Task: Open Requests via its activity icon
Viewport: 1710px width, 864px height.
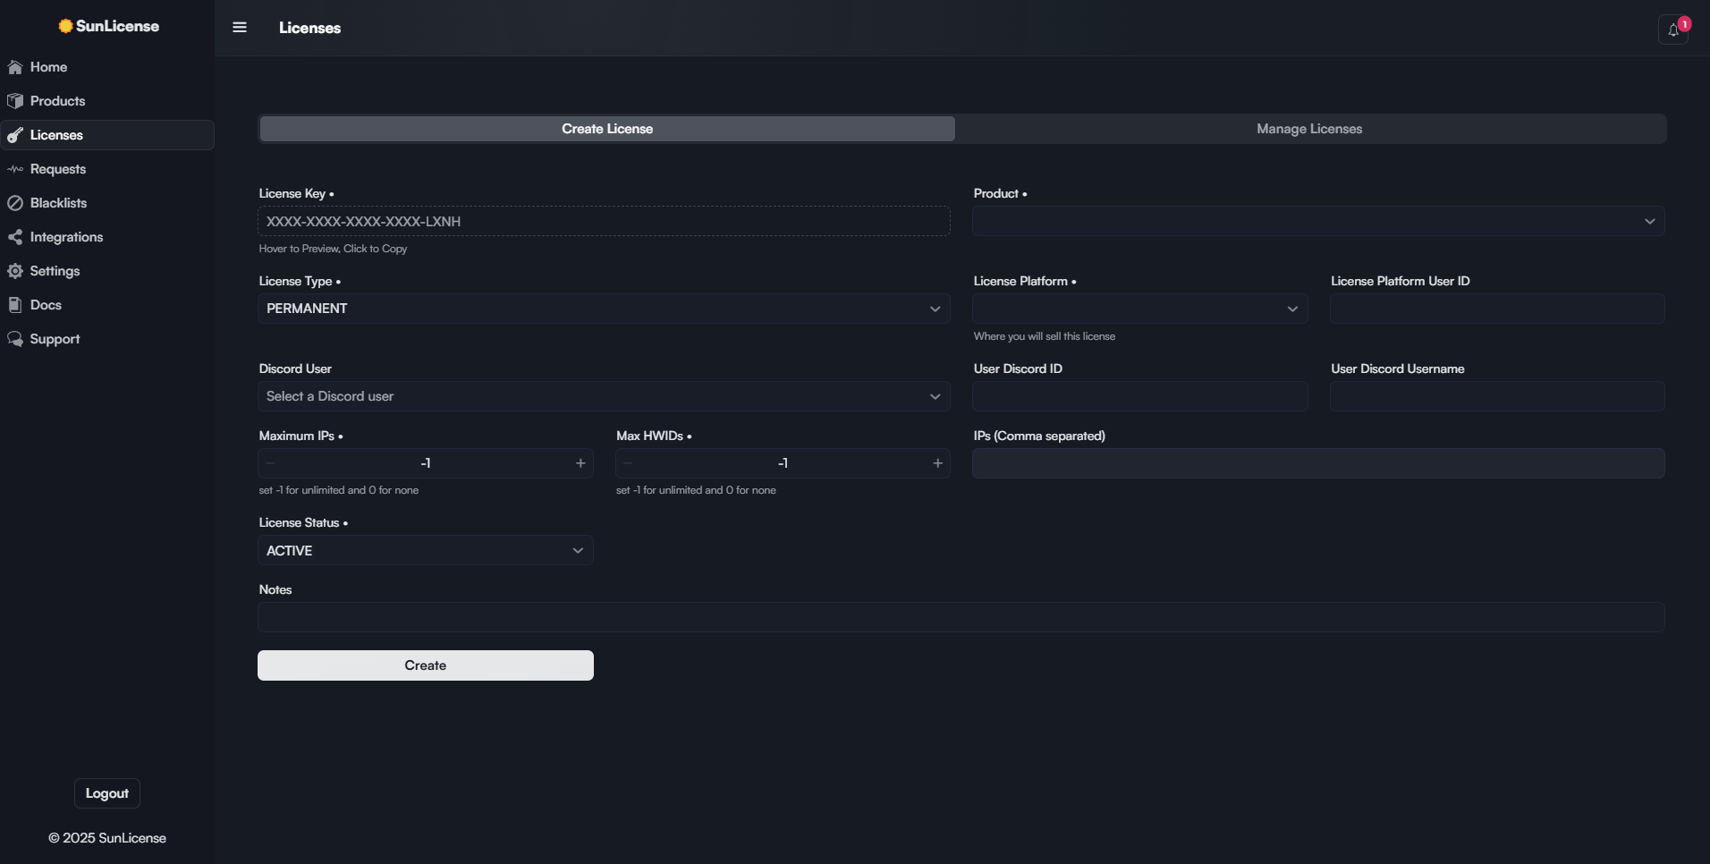Action: 14,169
